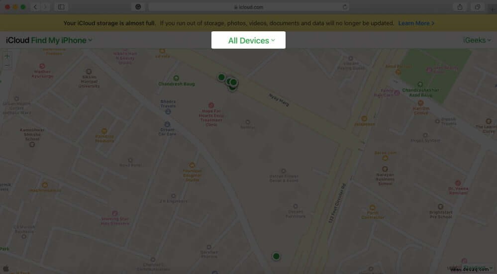The width and height of the screenshot is (497, 274).
Task: Open the Safari share menu
Action: tap(460, 6)
